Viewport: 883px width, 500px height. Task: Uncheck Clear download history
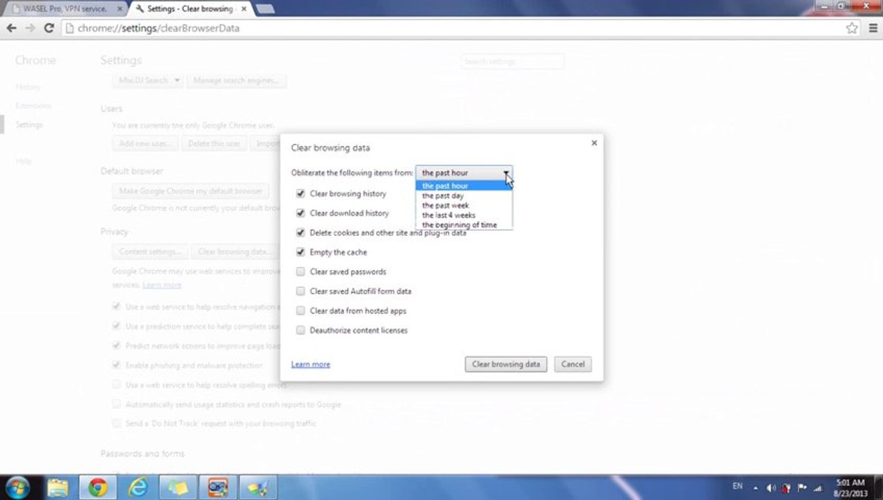301,213
